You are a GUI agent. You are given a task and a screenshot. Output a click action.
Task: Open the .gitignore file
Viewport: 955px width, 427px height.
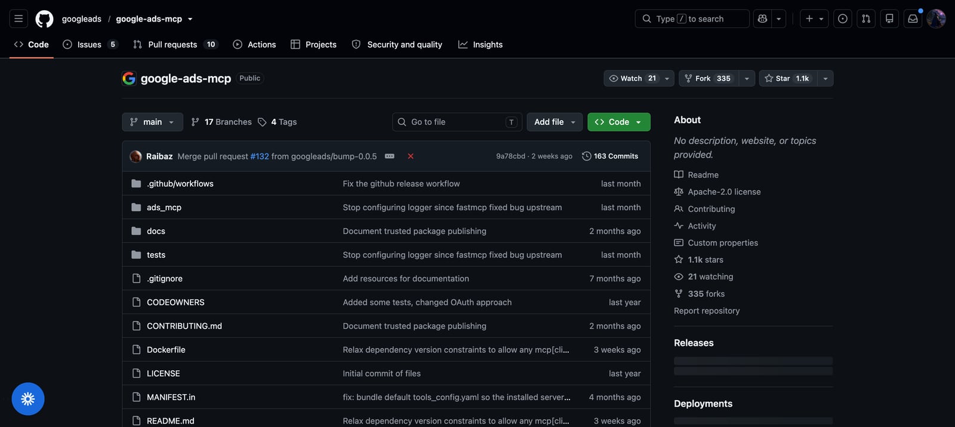(x=165, y=278)
